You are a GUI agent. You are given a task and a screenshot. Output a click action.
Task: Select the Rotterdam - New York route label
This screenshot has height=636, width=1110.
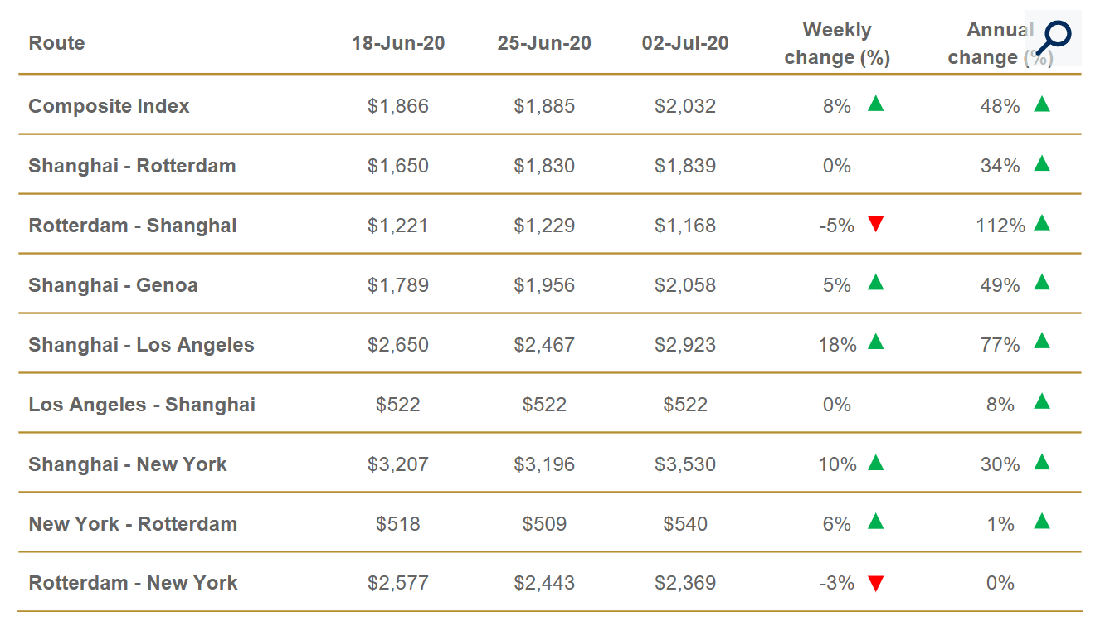click(x=133, y=583)
